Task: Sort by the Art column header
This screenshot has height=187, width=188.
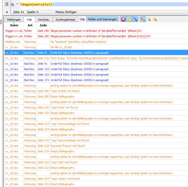Action: [30, 25]
